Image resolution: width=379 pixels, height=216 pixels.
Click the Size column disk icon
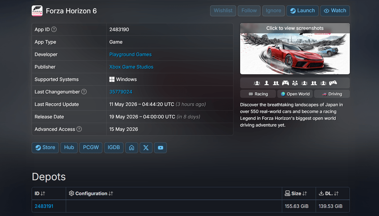tap(287, 193)
